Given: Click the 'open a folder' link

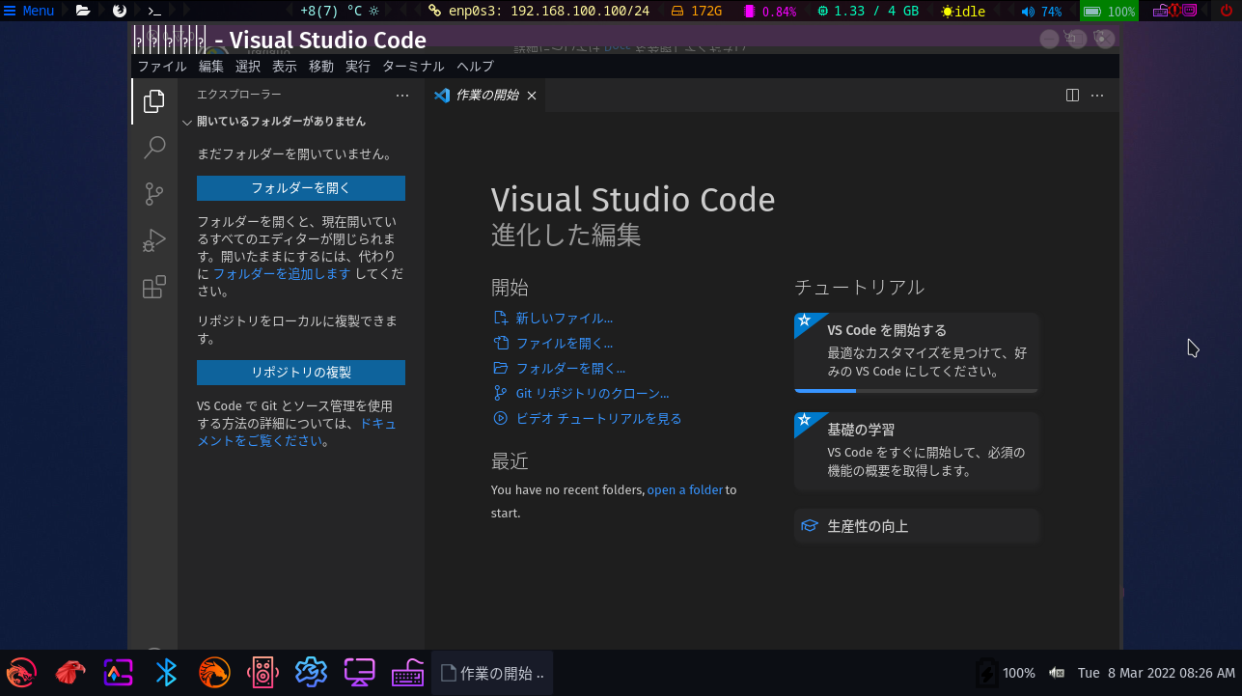Looking at the screenshot, I should (x=685, y=489).
